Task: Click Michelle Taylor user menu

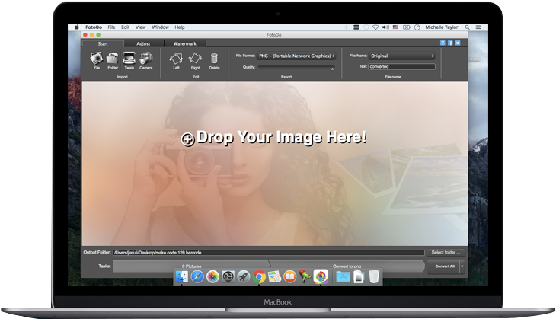Action: [x=442, y=27]
